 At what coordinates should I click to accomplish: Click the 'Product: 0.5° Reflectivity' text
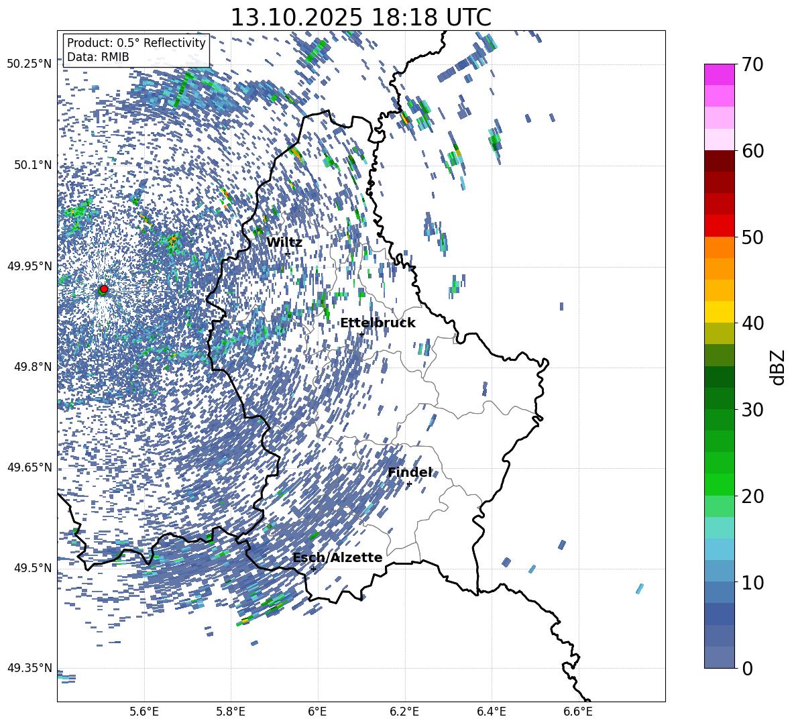(x=136, y=42)
